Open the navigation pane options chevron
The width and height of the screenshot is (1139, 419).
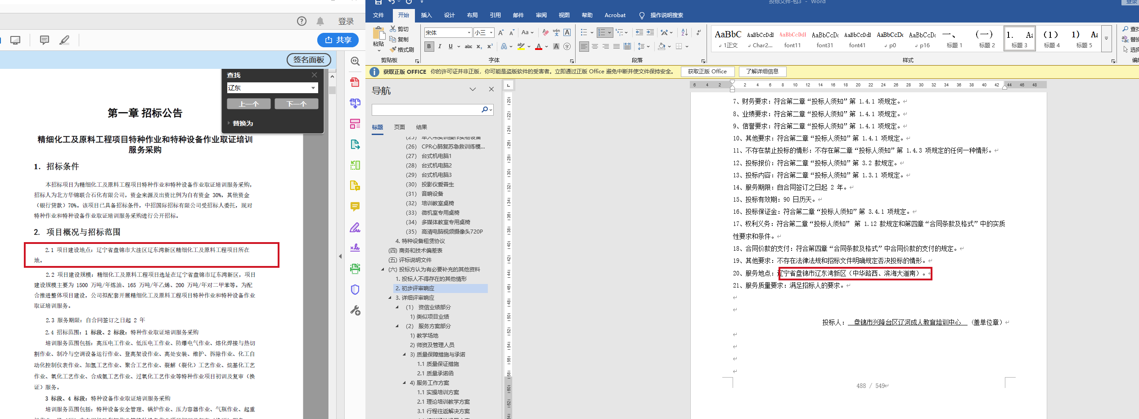pyautogui.click(x=473, y=89)
